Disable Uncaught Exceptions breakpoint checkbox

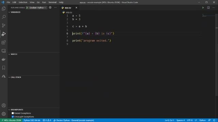13,117
